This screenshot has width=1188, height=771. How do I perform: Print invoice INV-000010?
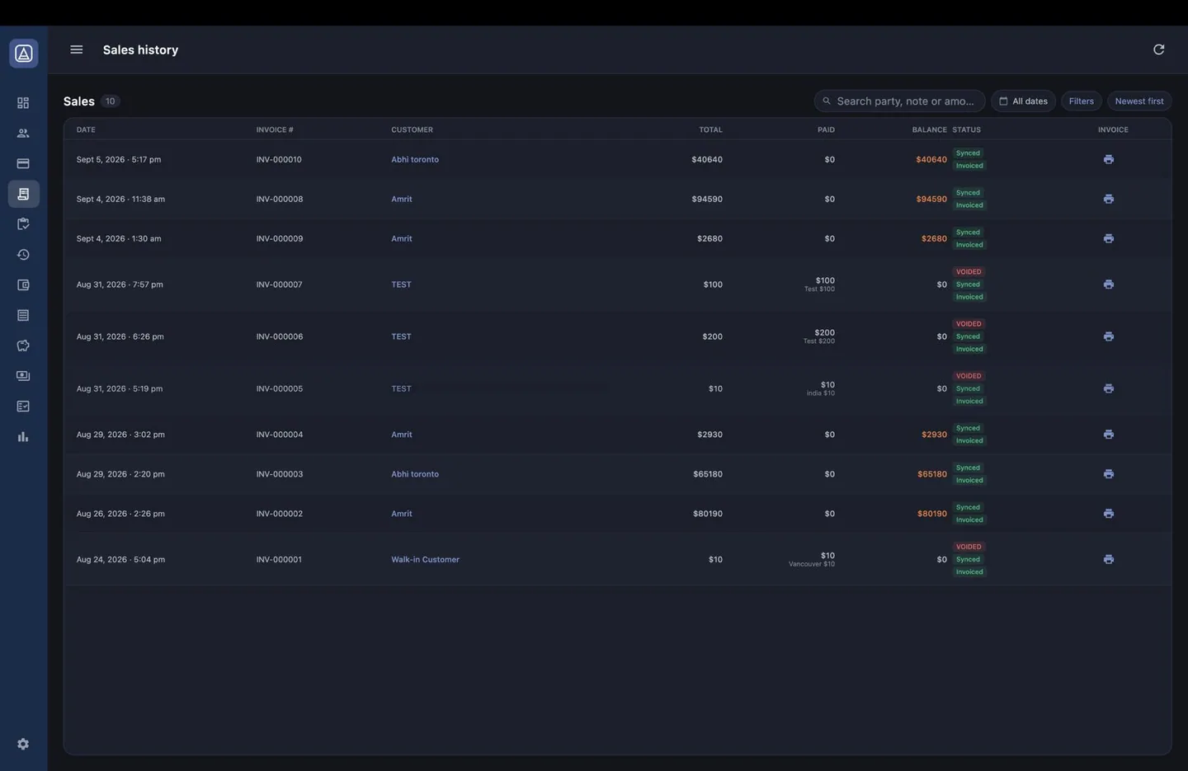click(x=1109, y=159)
